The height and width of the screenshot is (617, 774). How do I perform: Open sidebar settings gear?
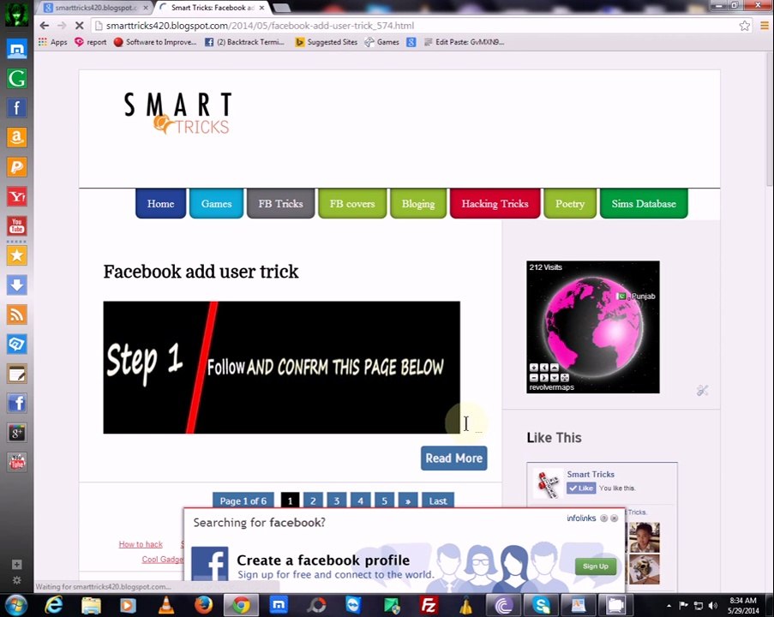tap(16, 580)
